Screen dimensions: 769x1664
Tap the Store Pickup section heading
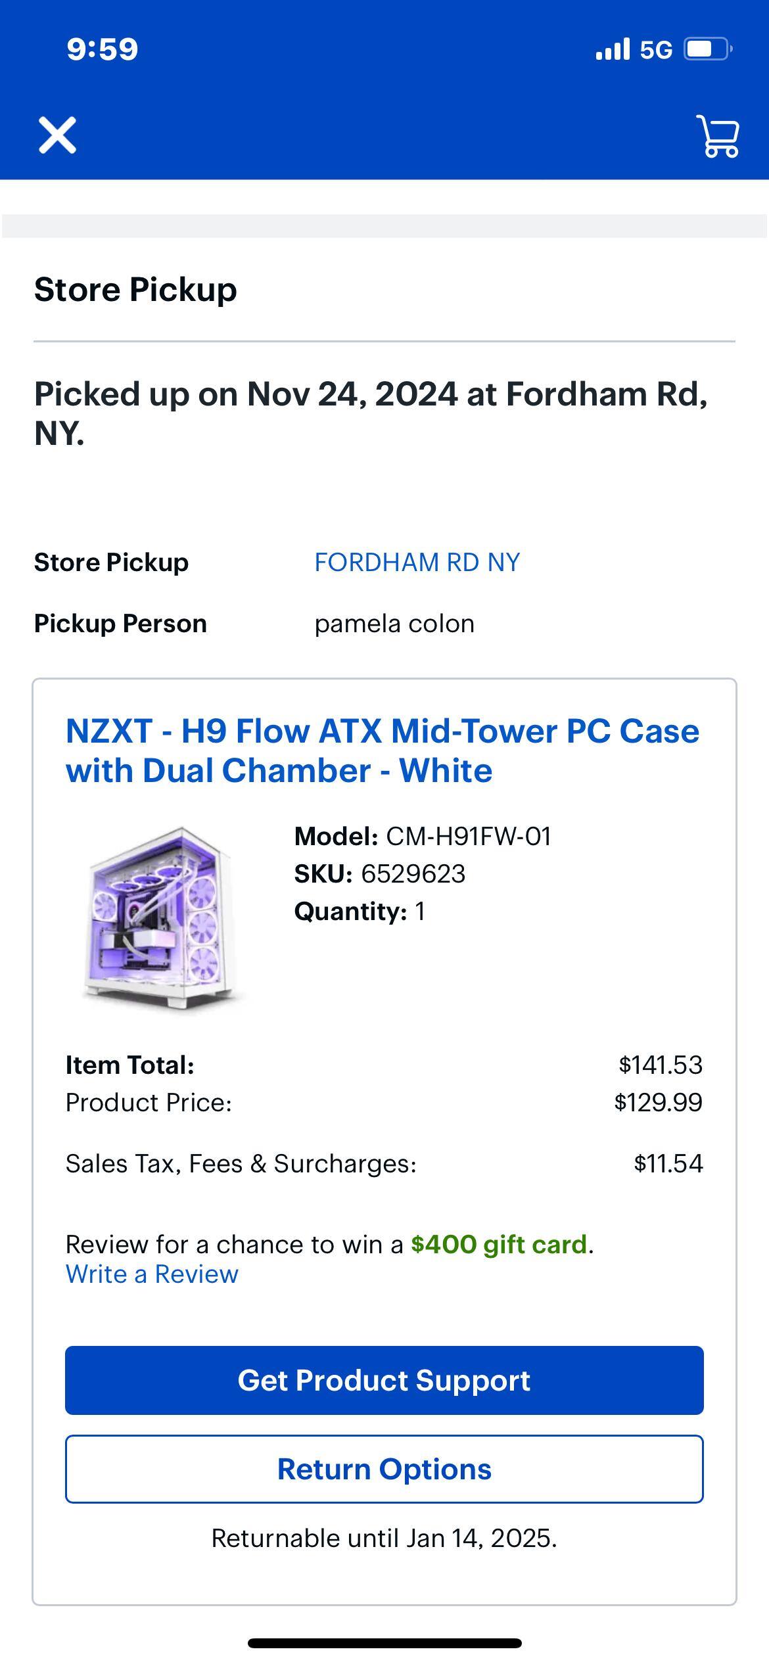135,289
